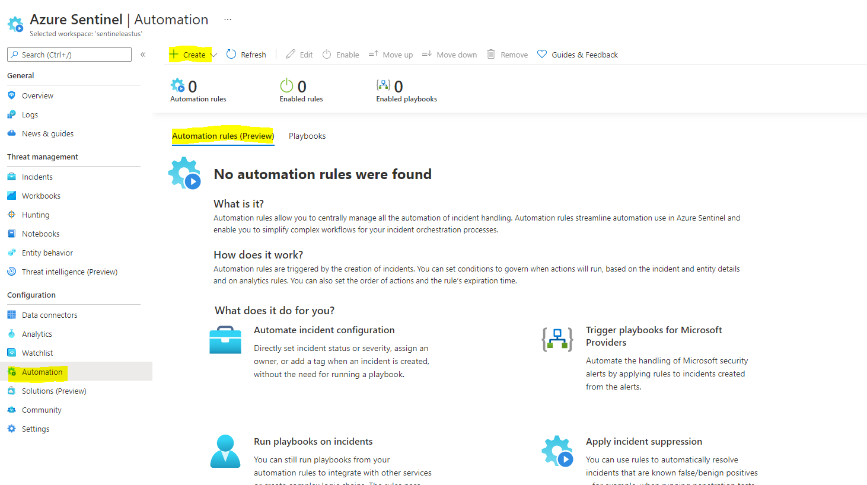Click the Move up arrow icon
867x485 pixels.
tap(373, 54)
